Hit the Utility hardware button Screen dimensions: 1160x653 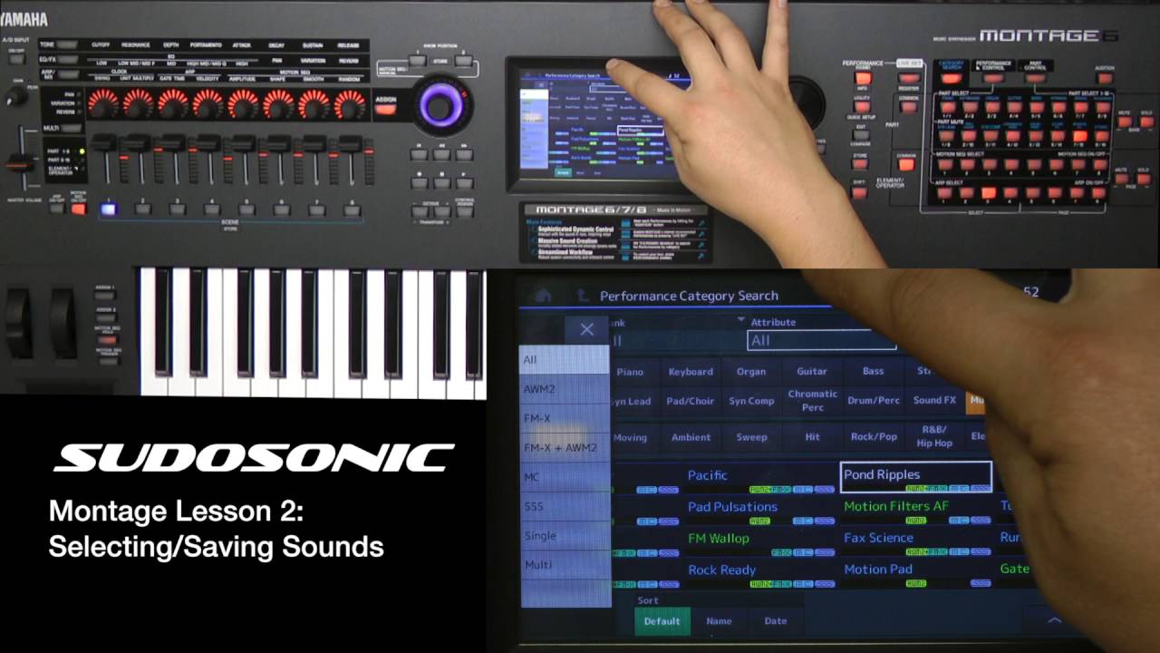point(861,107)
